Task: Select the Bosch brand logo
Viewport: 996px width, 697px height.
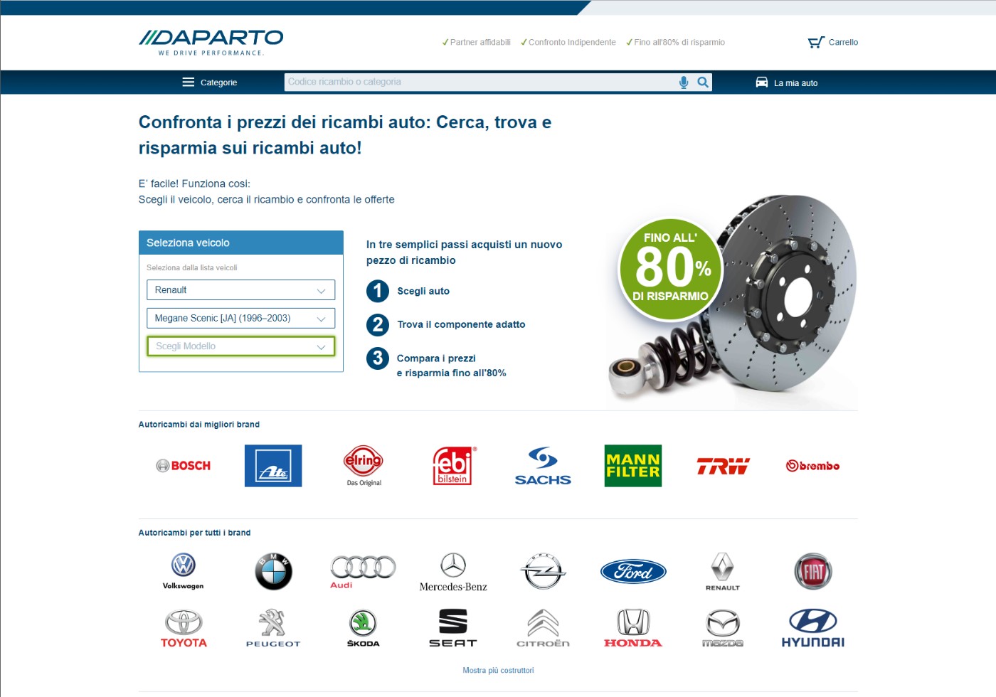Action: click(x=184, y=466)
